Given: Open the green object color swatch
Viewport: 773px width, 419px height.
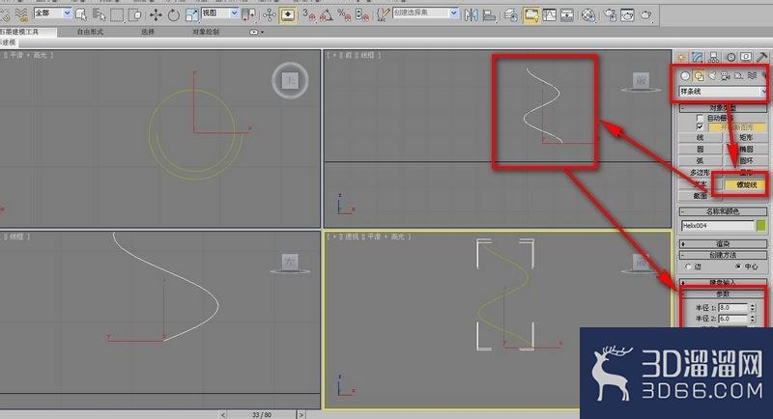Looking at the screenshot, I should [x=761, y=226].
